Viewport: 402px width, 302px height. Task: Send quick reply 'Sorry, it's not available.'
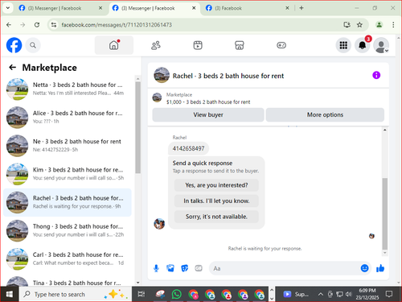pos(216,217)
